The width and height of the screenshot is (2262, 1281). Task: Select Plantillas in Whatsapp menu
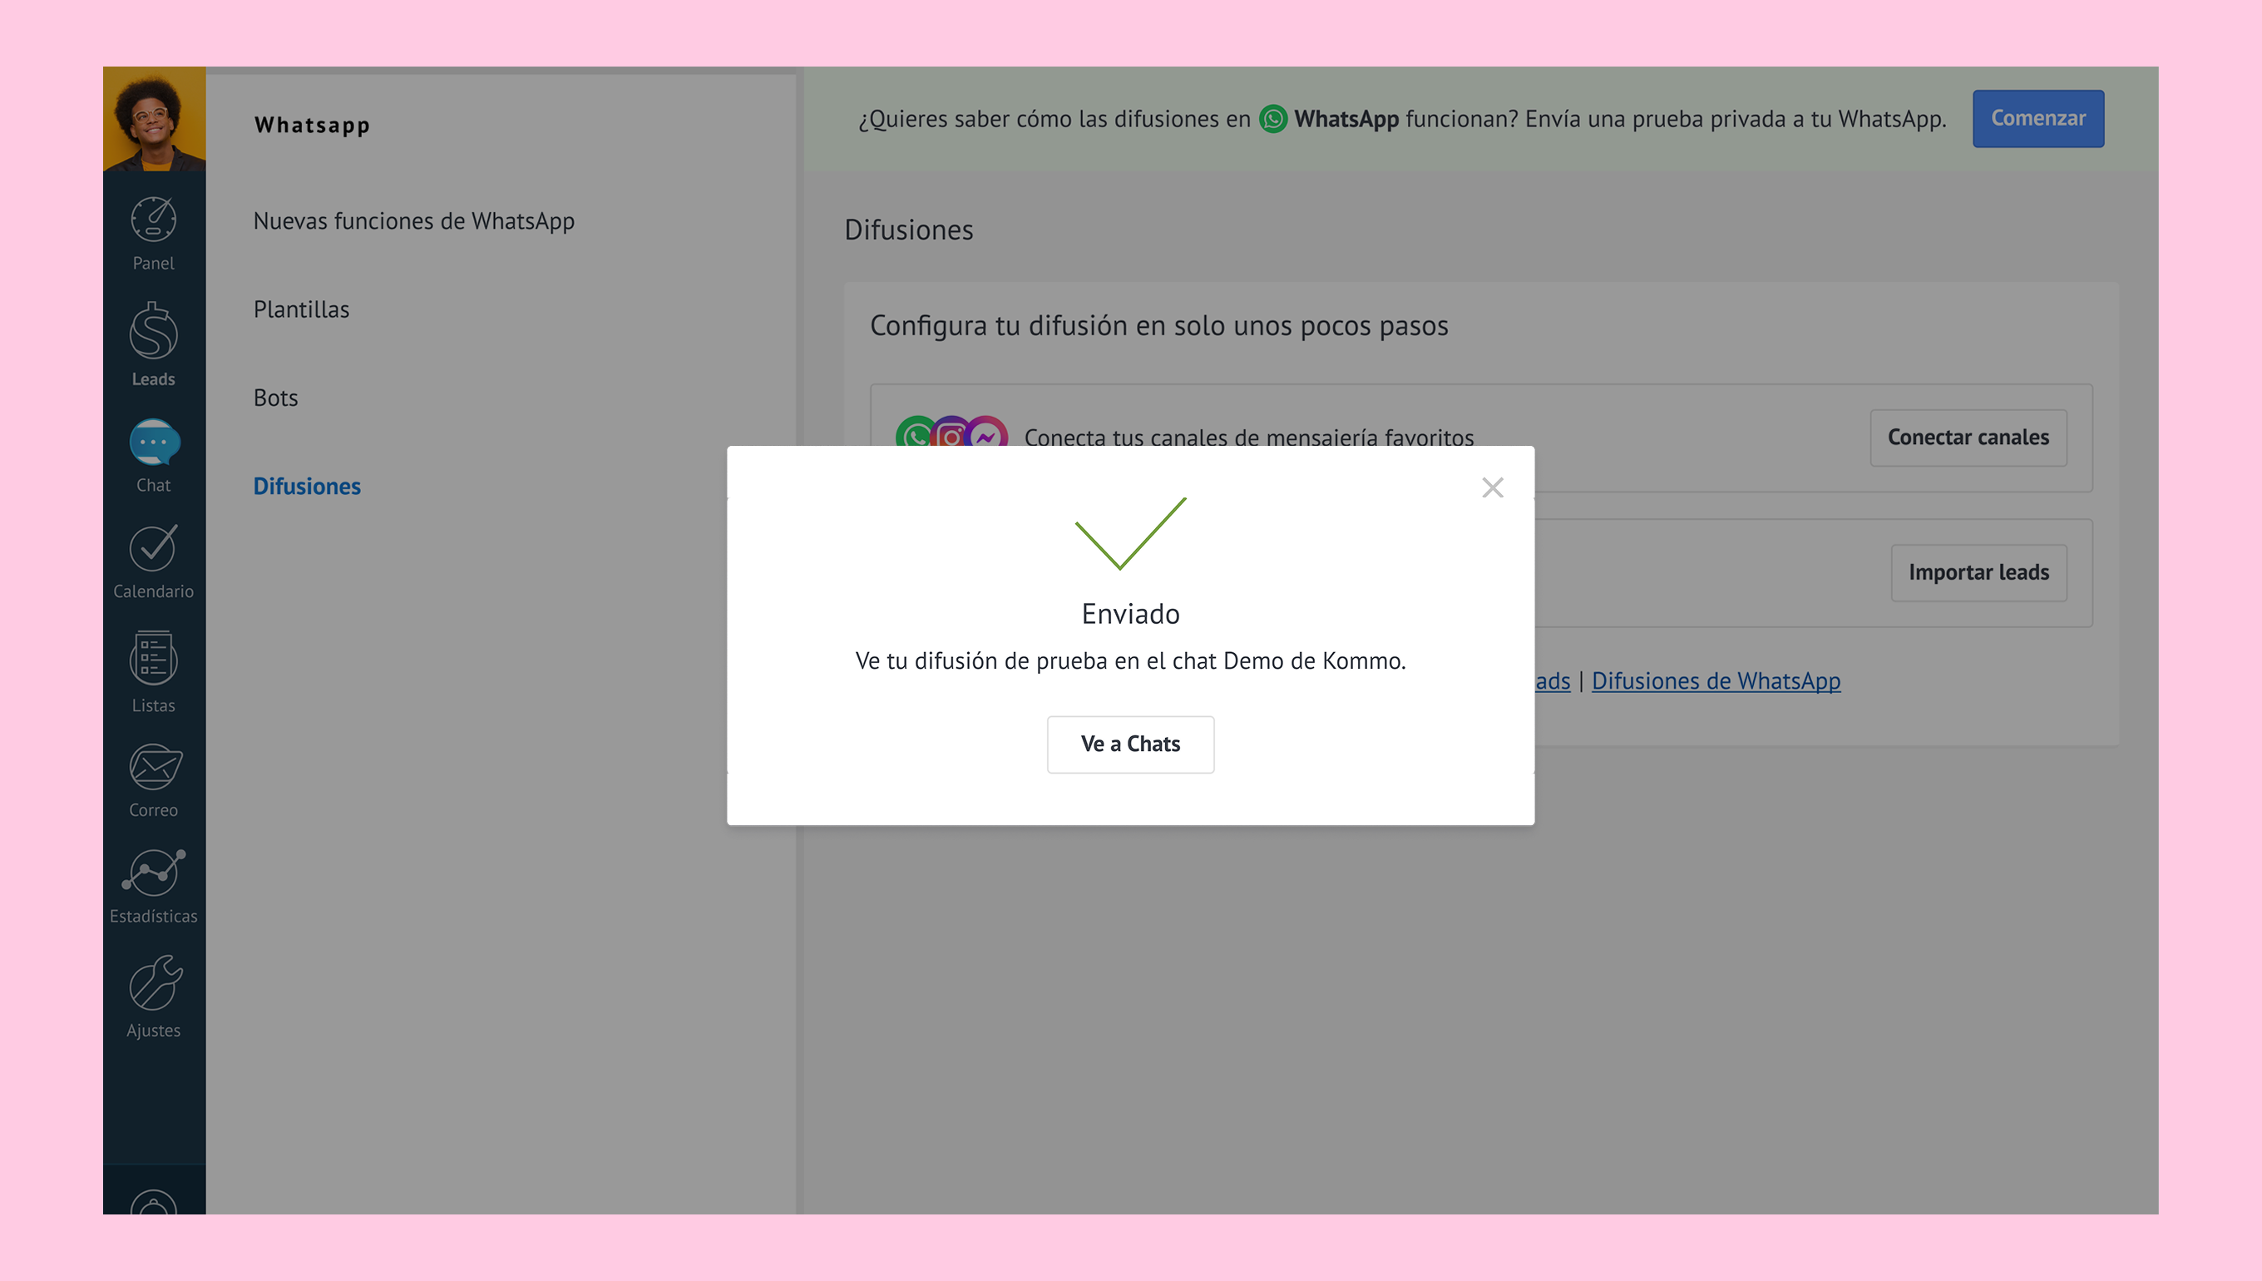coord(301,309)
